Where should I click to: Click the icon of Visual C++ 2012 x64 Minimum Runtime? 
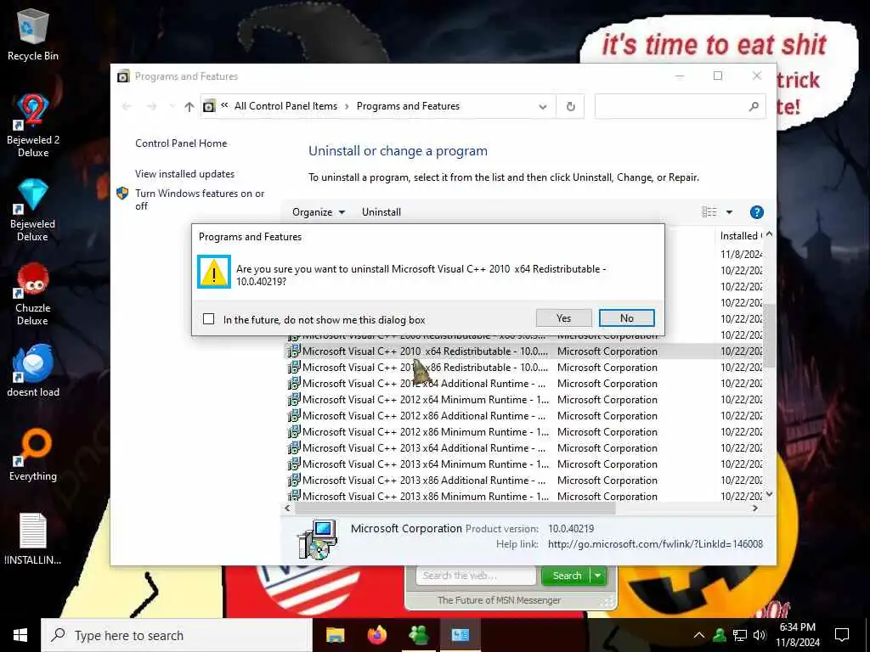click(294, 400)
